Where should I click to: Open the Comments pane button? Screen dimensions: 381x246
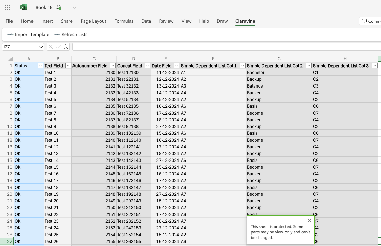(370, 21)
